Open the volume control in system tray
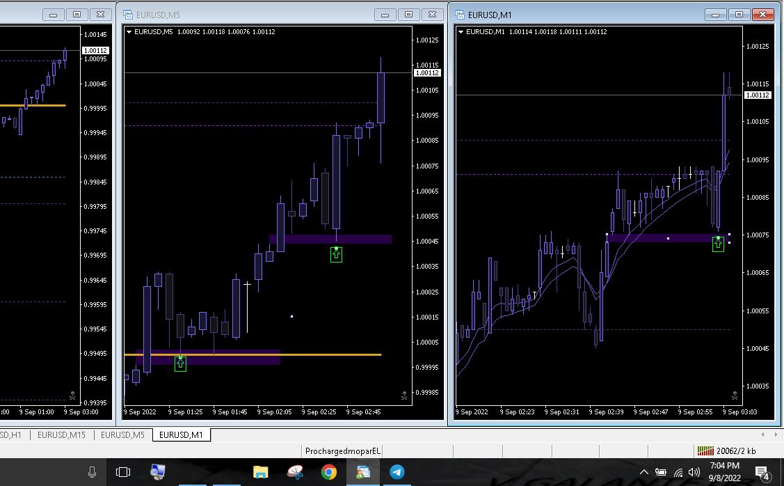 (x=694, y=472)
